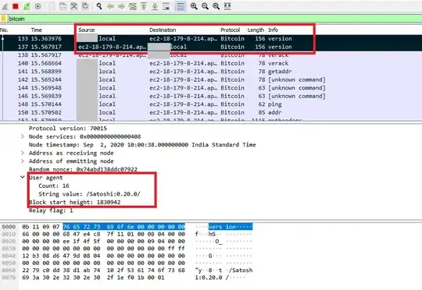Screen dimensions: 422x290
Task: Open Find a packet
Action: point(99,6)
